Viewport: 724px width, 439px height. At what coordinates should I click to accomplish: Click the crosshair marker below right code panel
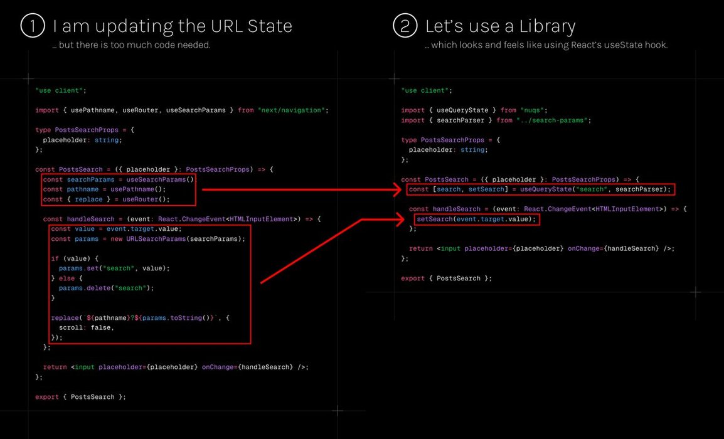point(695,292)
